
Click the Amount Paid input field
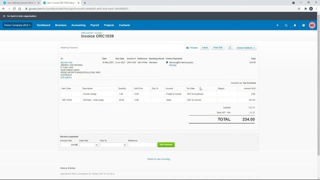[69, 145]
